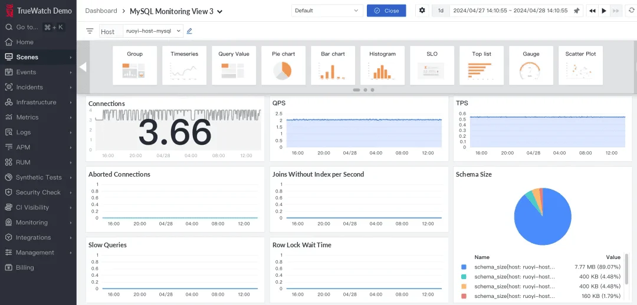
Task: Click the filter lines icon
Action: (90, 31)
